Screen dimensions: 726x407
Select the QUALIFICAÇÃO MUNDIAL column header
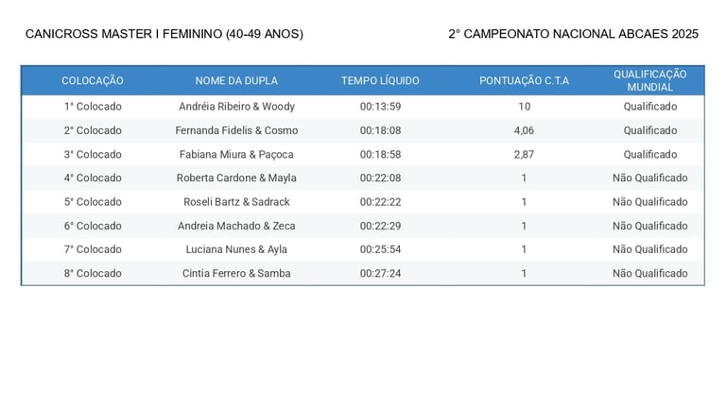[649, 80]
